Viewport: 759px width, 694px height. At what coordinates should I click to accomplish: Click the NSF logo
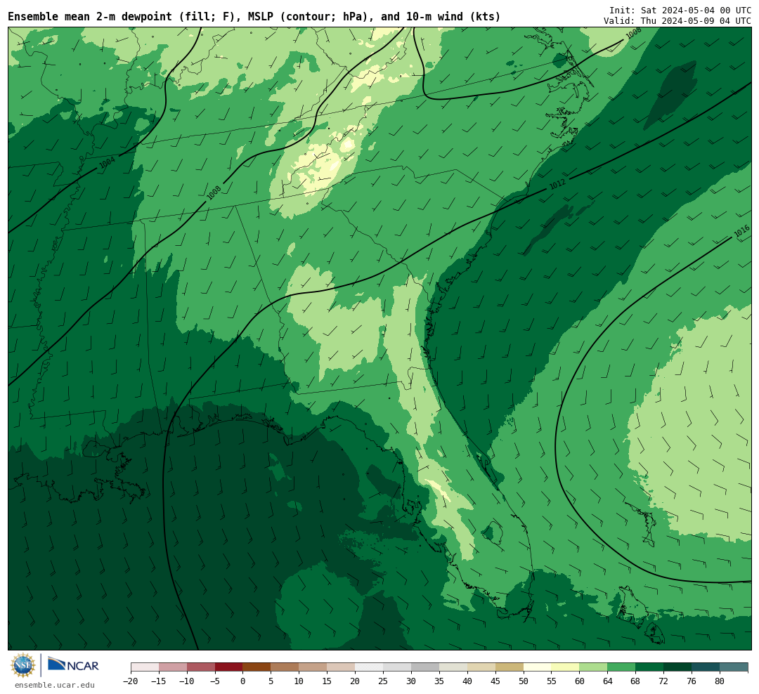tap(23, 665)
